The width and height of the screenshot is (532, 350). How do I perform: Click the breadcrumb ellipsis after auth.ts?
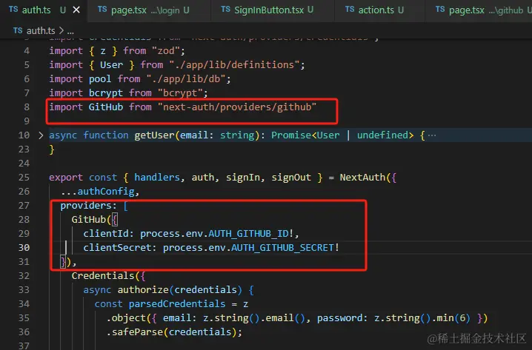point(70,31)
